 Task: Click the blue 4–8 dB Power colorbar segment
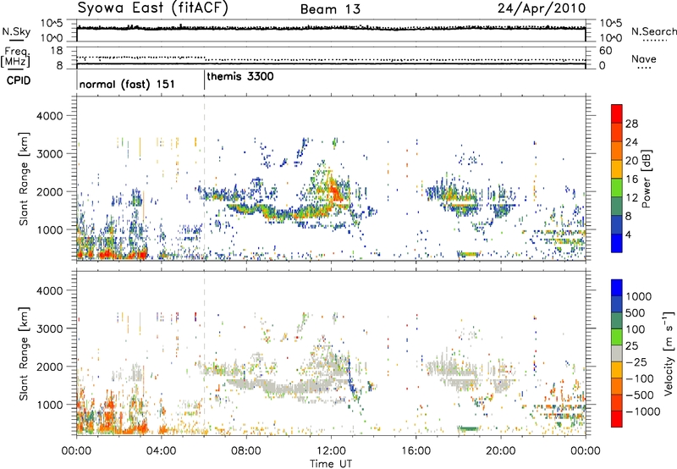point(617,224)
